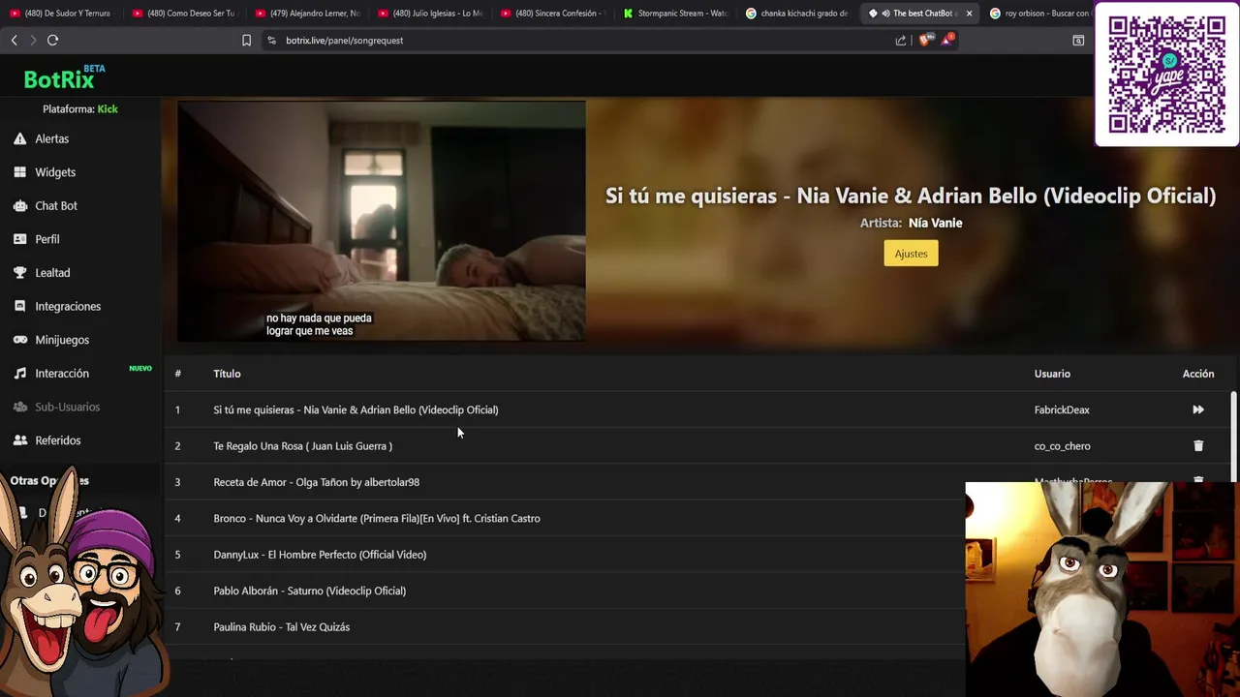Click the browser forward arrow
This screenshot has width=1240, height=697.
click(x=33, y=40)
